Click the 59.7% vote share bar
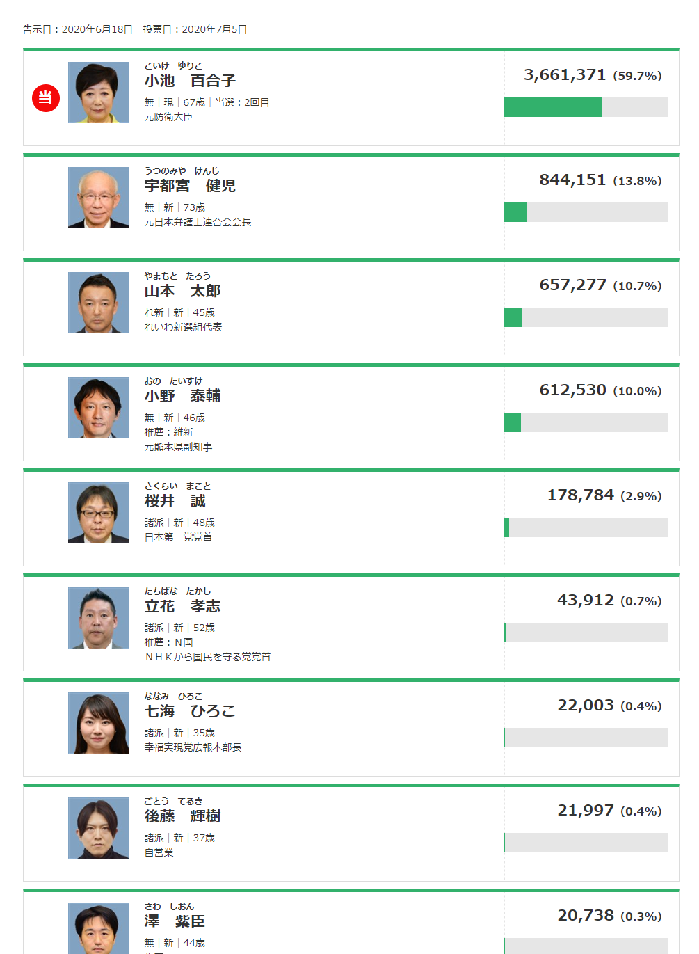 (586, 107)
